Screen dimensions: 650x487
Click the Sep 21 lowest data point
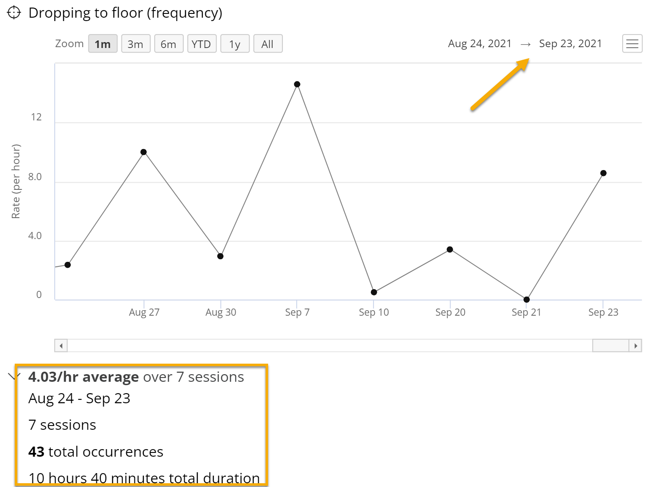pyautogui.click(x=526, y=300)
